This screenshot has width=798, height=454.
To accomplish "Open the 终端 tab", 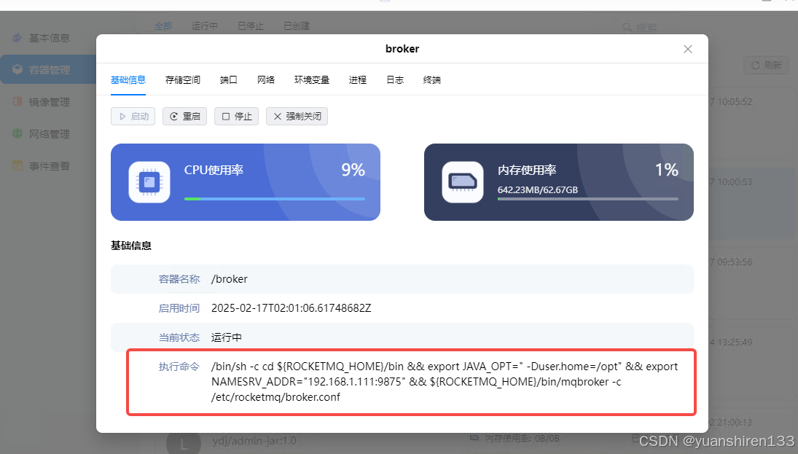I will pyautogui.click(x=431, y=80).
